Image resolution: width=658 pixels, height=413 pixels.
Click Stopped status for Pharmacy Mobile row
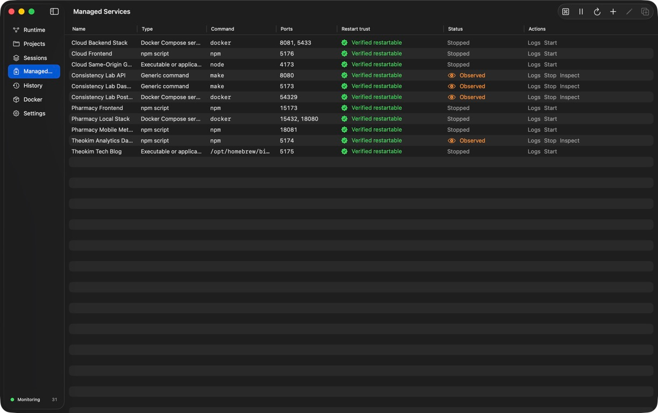pos(458,130)
